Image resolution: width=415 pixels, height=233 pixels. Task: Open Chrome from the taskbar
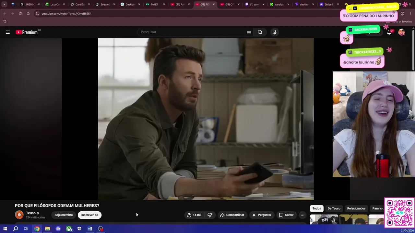coord(37,229)
